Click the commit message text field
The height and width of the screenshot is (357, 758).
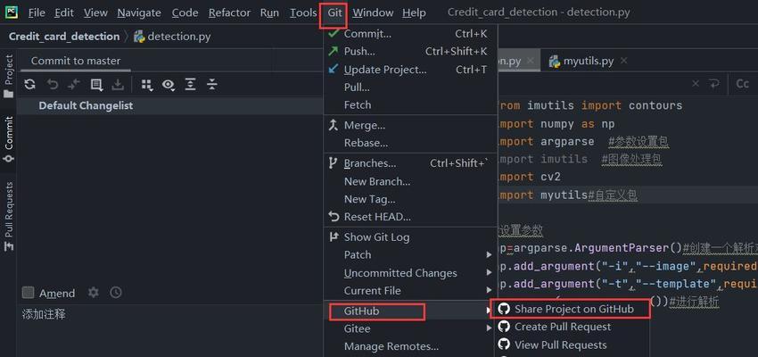[x=161, y=332]
